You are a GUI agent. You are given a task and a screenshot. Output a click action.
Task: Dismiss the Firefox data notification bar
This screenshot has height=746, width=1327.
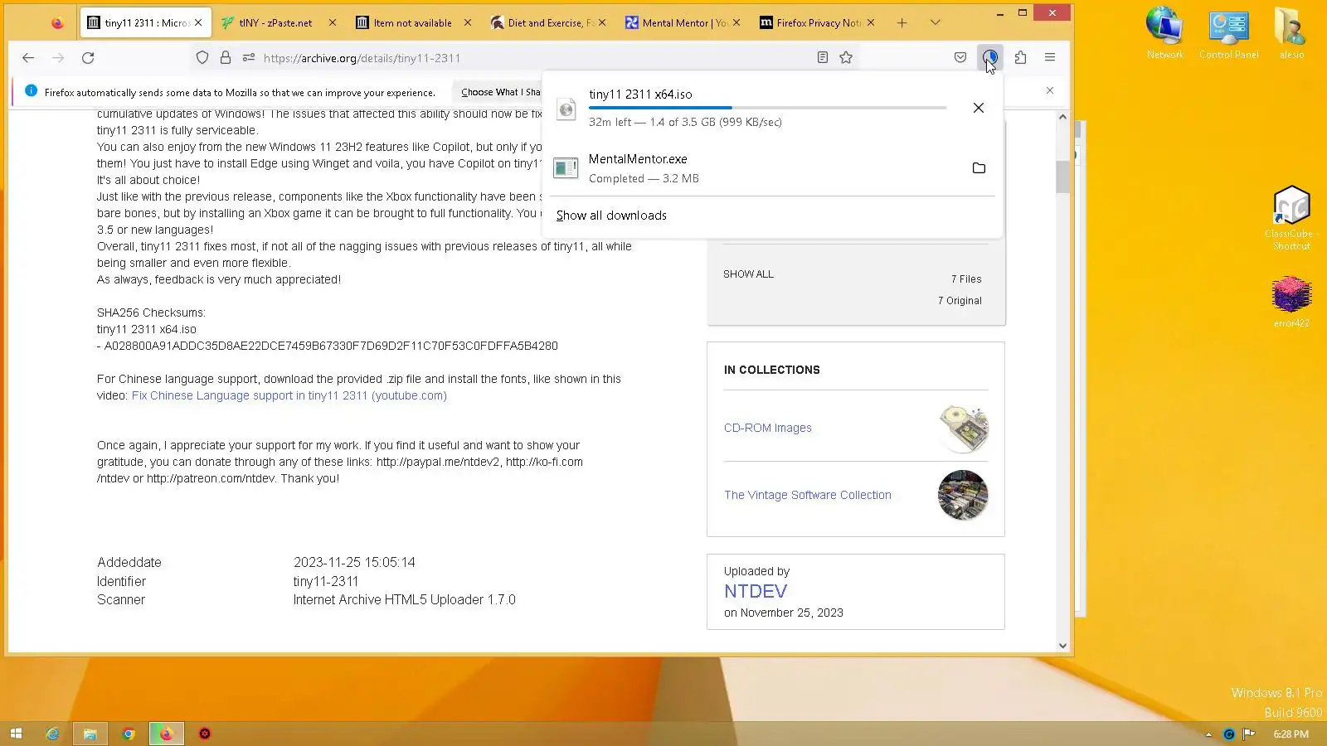(1050, 90)
